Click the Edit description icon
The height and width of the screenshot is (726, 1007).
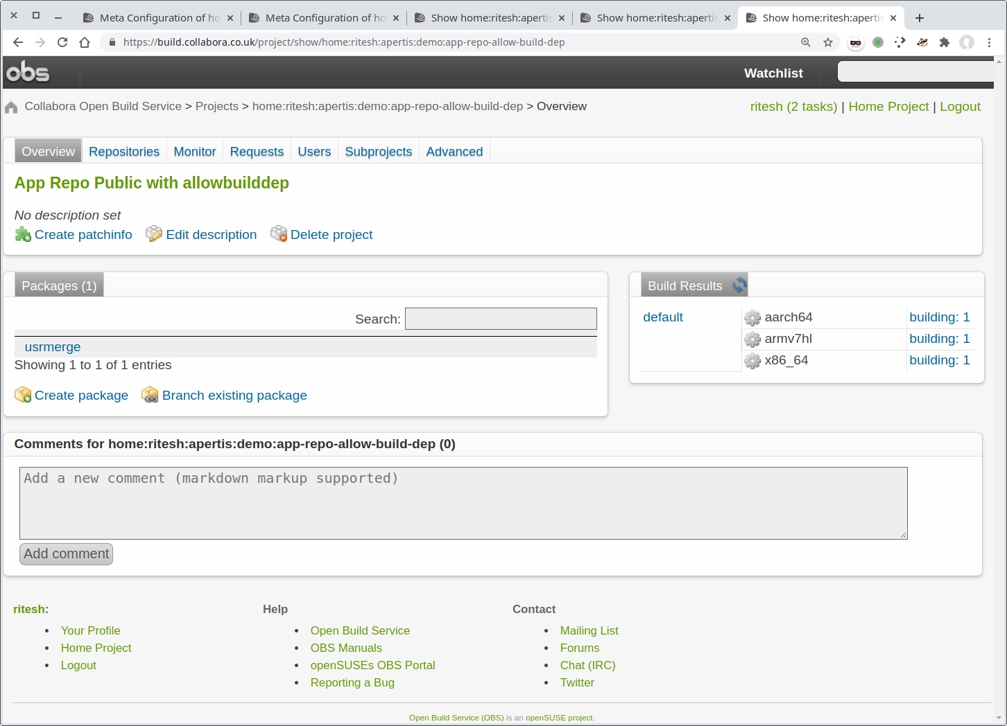(154, 234)
